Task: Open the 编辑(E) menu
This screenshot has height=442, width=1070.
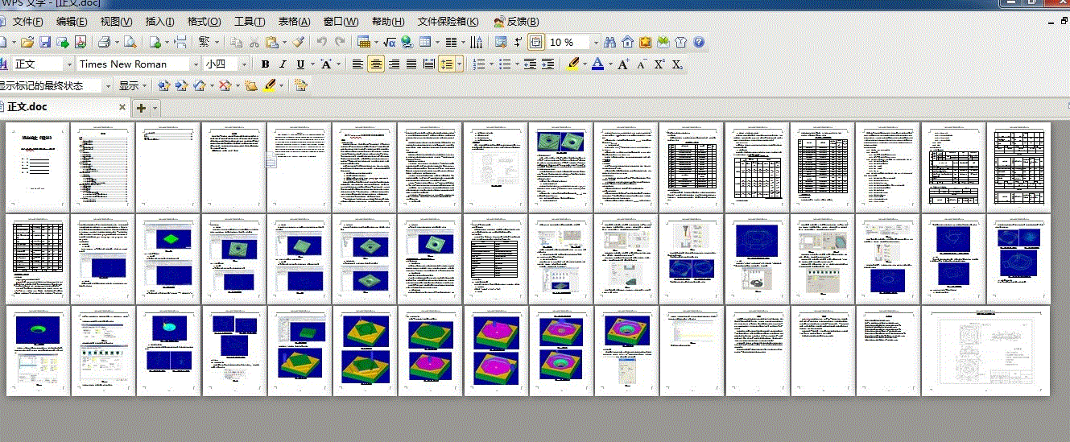Action: pos(72,21)
